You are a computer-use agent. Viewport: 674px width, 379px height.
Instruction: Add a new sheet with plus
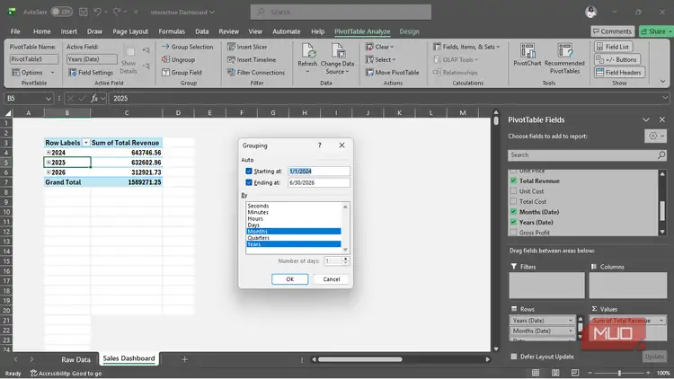click(184, 359)
